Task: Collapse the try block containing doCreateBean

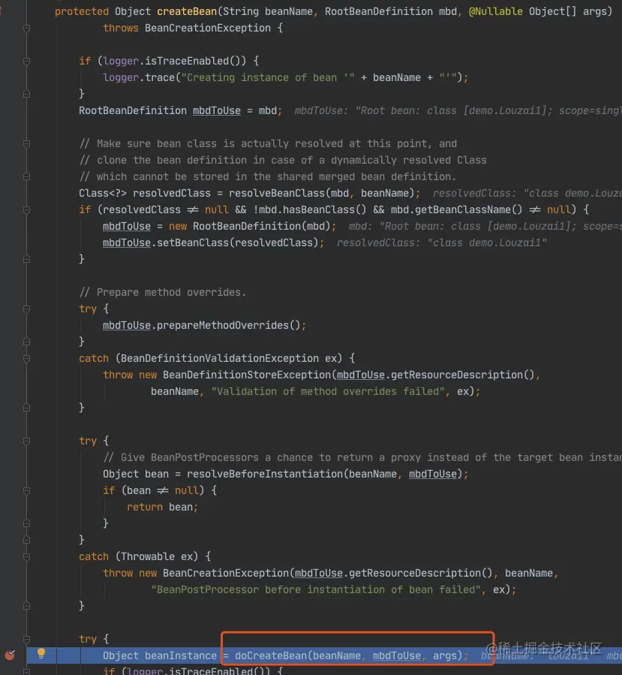Action: click(x=26, y=639)
